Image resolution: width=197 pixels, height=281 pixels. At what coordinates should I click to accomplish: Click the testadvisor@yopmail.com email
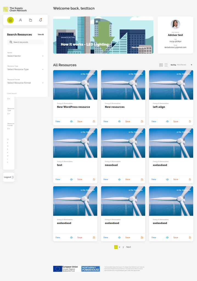tap(175, 47)
